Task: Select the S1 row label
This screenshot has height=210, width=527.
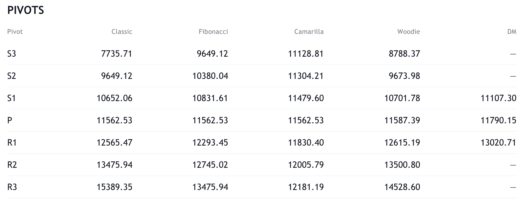Action: tap(11, 98)
